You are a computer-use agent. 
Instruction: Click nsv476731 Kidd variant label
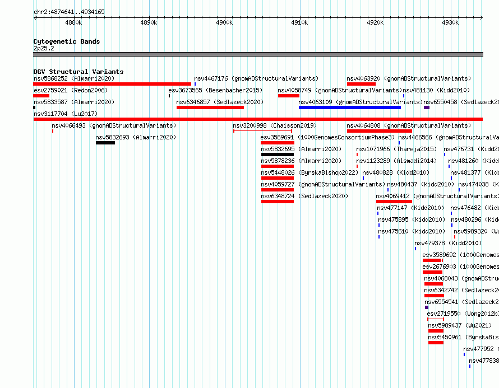pyautogui.click(x=471, y=149)
